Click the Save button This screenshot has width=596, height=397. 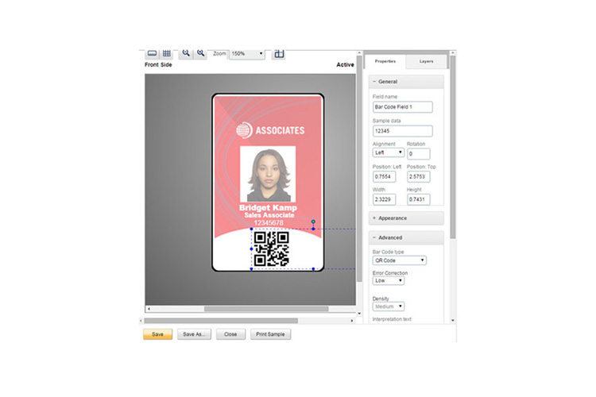click(158, 334)
